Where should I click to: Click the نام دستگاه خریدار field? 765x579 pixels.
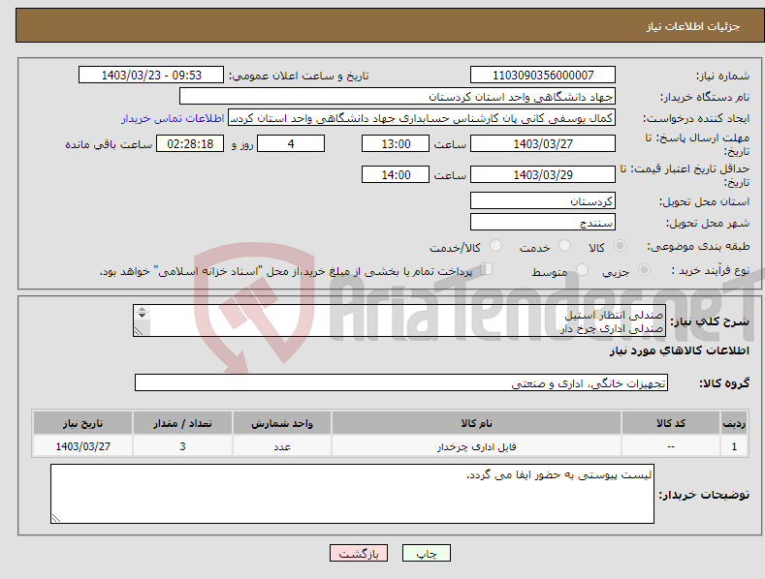coord(398,97)
